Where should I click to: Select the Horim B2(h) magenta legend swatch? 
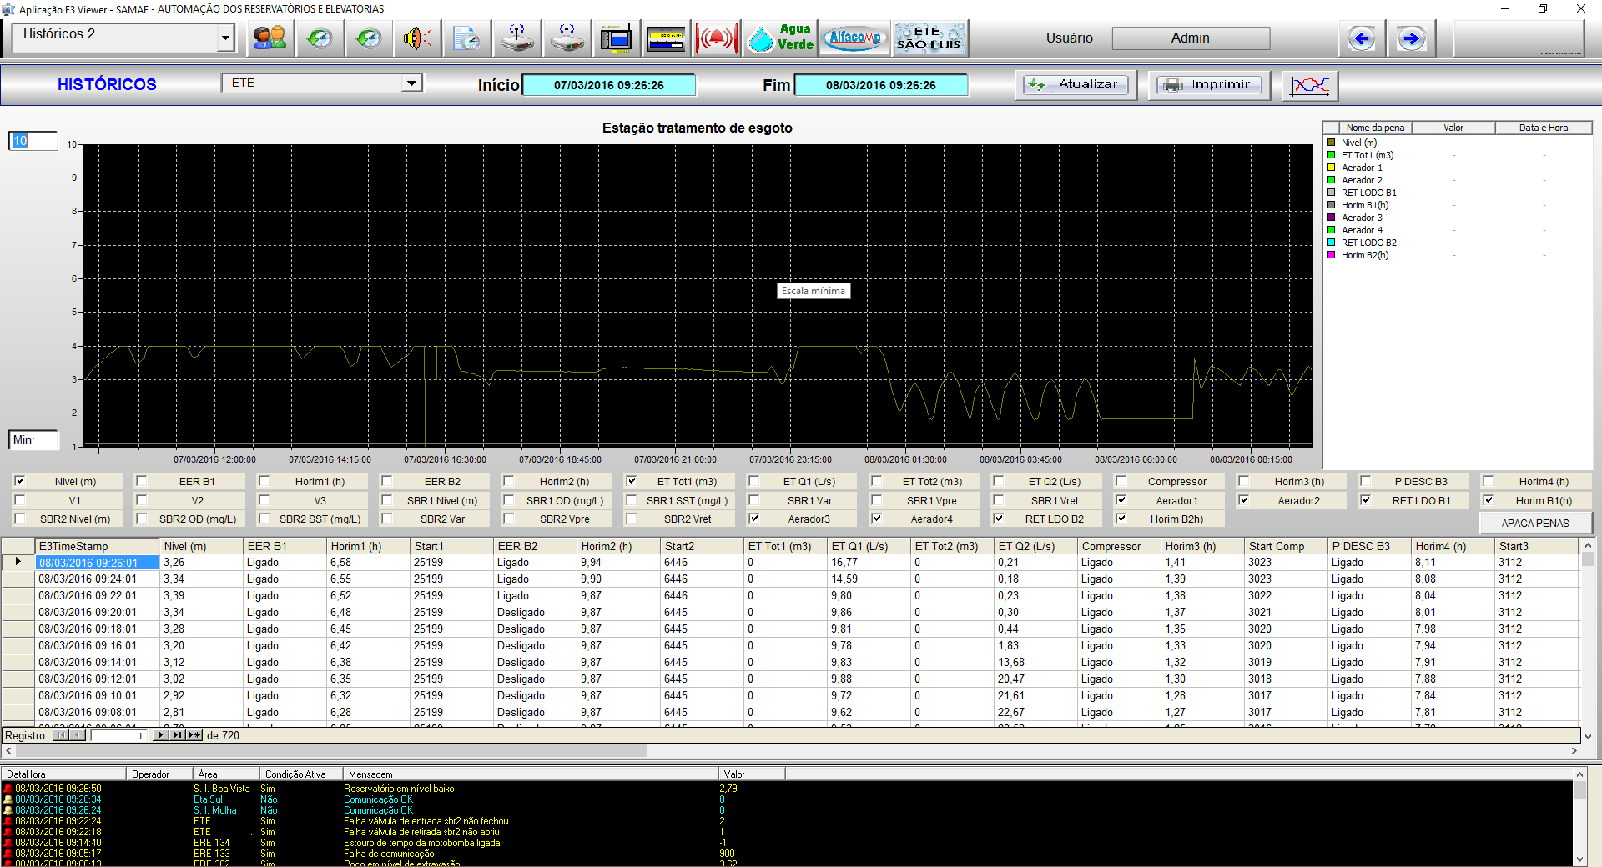pyautogui.click(x=1332, y=255)
